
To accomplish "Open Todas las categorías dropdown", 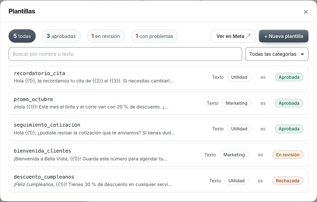I will [277, 54].
